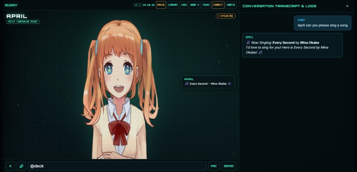The width and height of the screenshot is (357, 172).
Task: Go to the TASKS tab
Action: coord(206,5)
